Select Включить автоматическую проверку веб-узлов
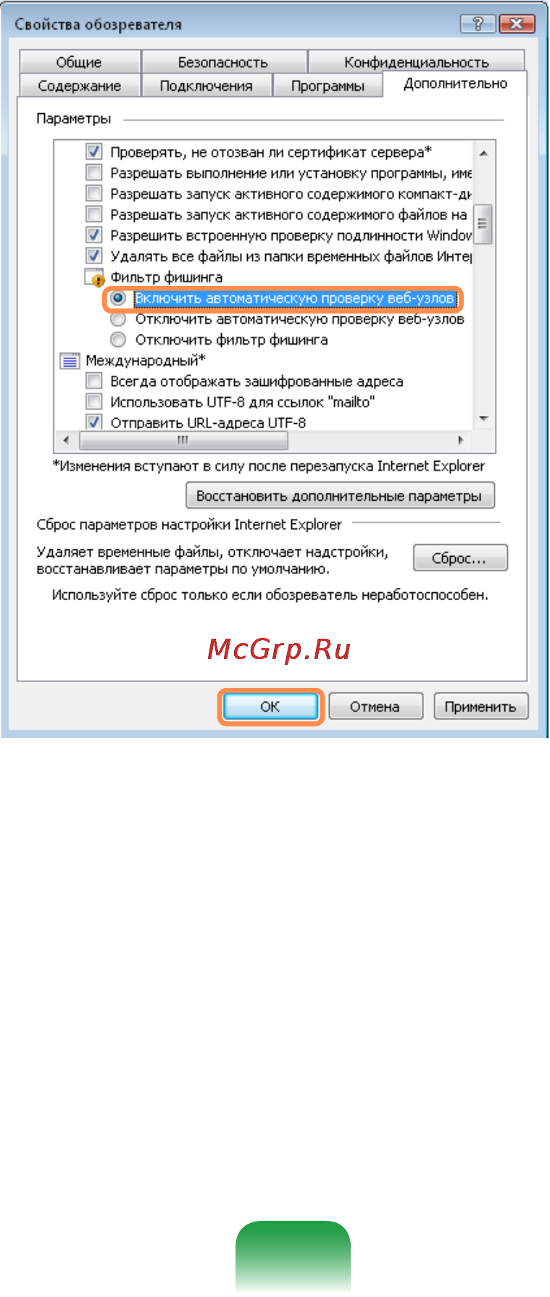The image size is (550, 1297). [118, 298]
